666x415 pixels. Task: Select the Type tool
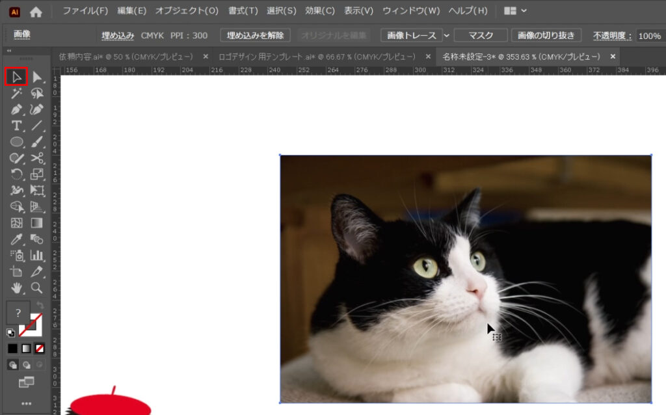coord(16,126)
